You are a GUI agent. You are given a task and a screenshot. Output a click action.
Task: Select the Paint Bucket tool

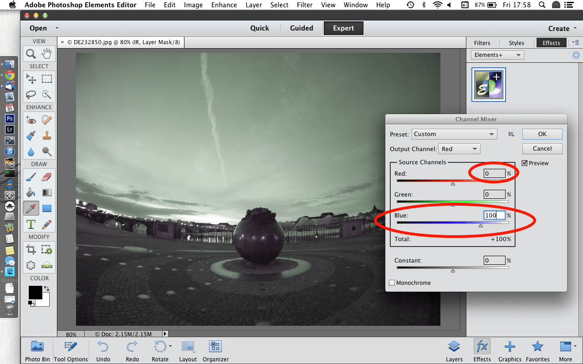pos(31,192)
